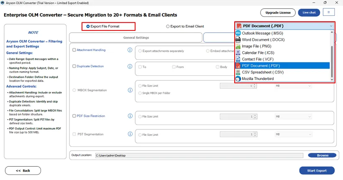The width and height of the screenshot is (343, 180).
Task: Open info icon beside Duplicate Detection
Action: tap(130, 66)
